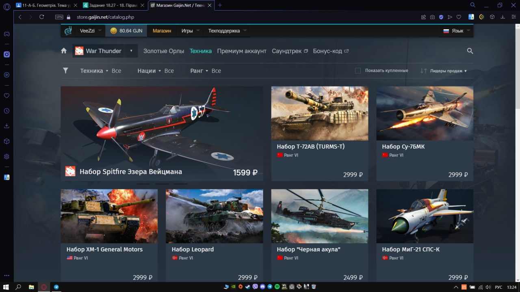Click the РУС keyboard language indicator
Screen dimensions: 520x292
(498, 287)
